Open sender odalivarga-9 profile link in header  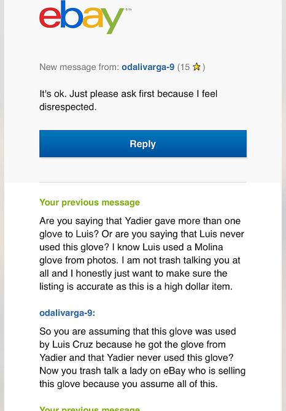(148, 67)
